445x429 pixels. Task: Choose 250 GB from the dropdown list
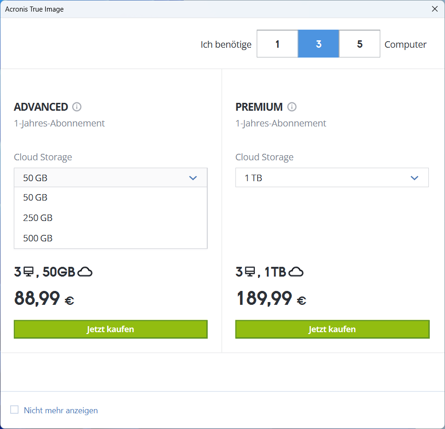[111, 218]
